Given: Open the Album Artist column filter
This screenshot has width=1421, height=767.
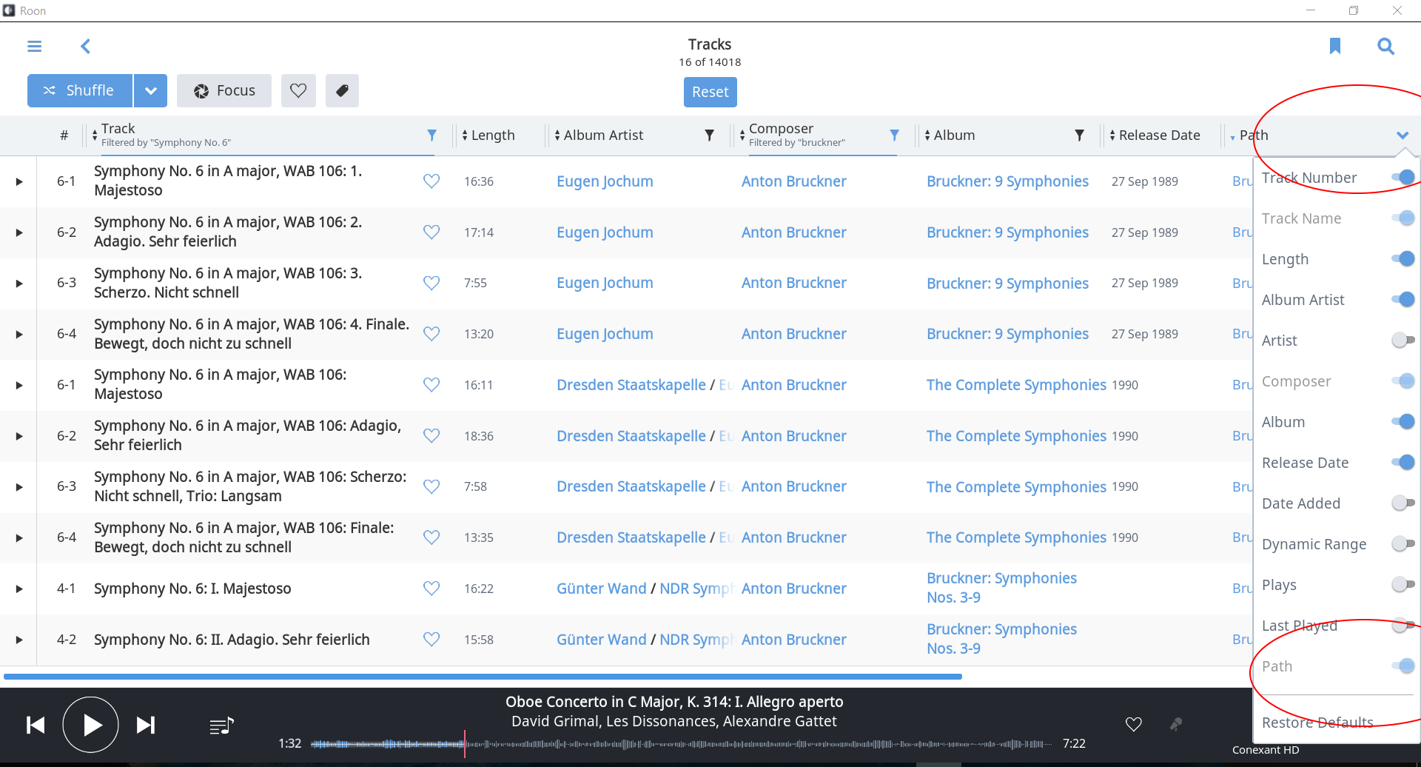Looking at the screenshot, I should coord(709,135).
